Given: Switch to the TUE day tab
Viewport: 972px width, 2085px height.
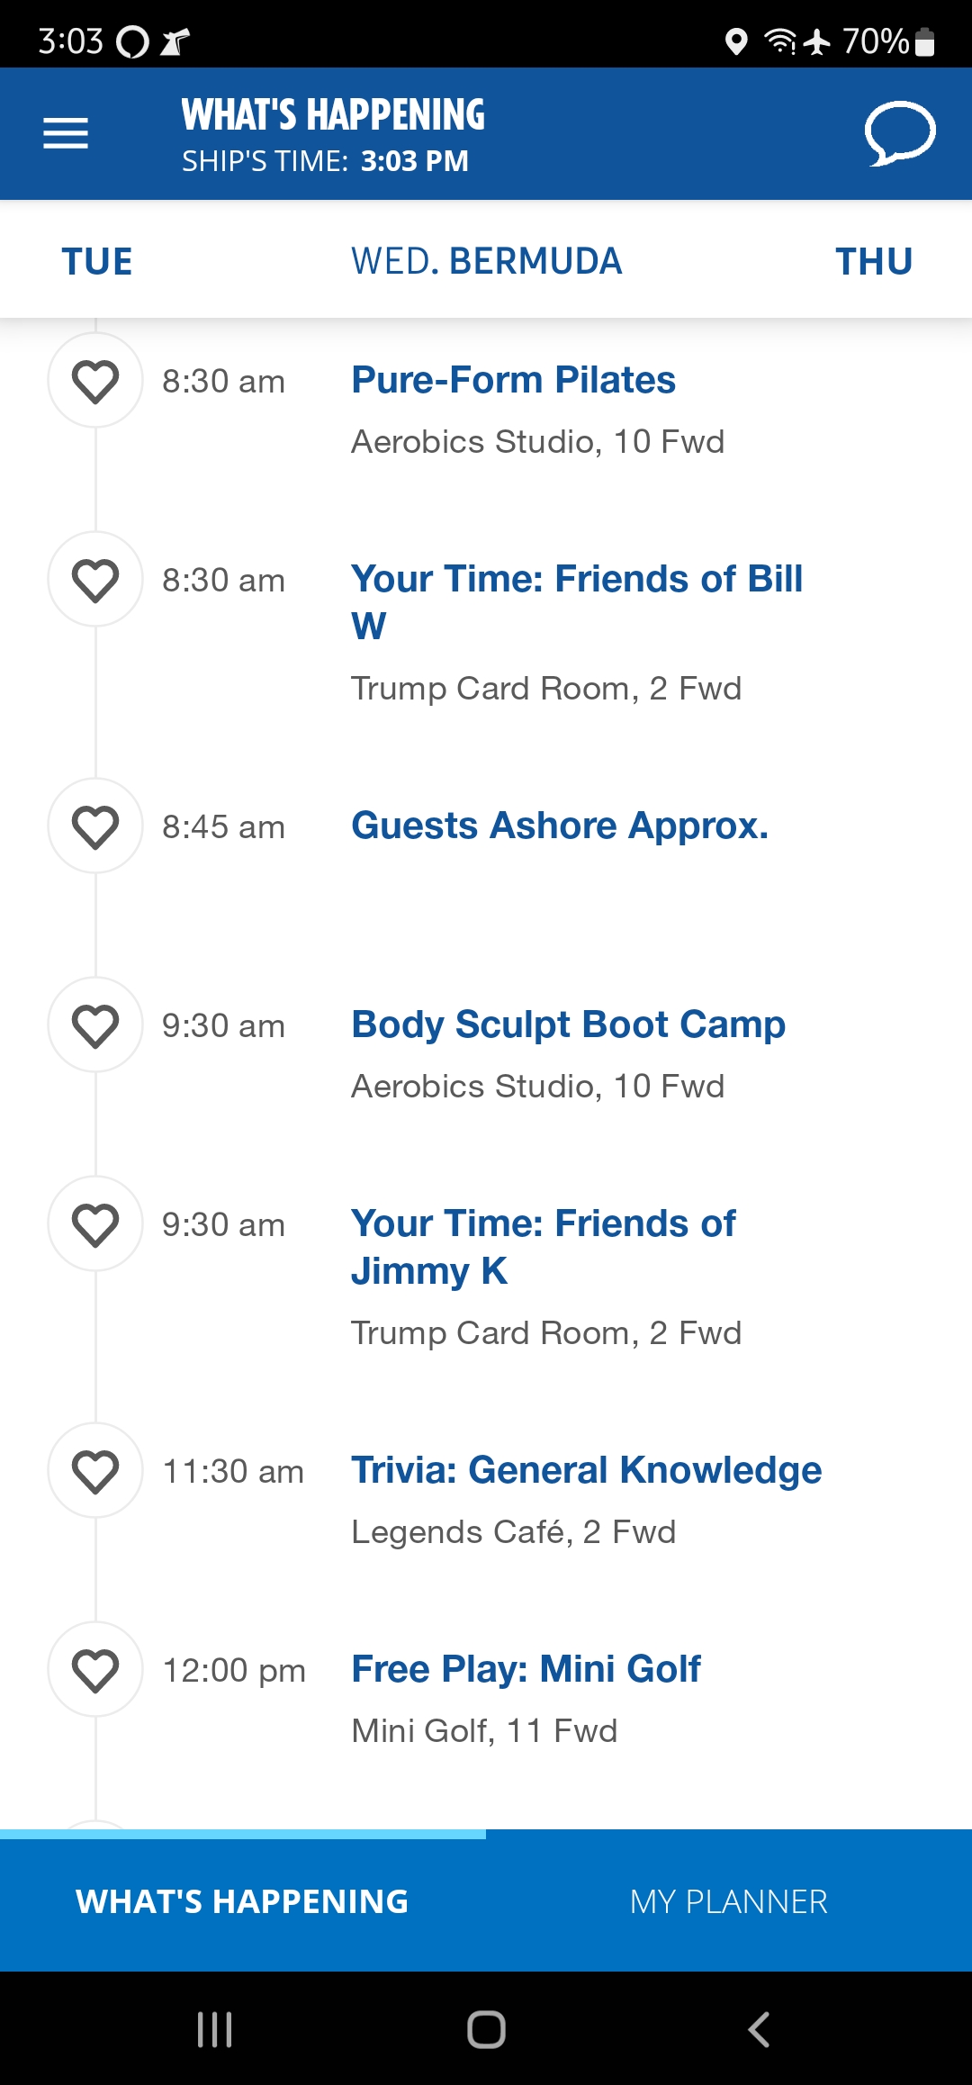Looking at the screenshot, I should click(x=97, y=262).
